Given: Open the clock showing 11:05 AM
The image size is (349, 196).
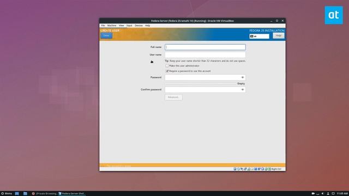Looking at the screenshot, I should (342, 194).
